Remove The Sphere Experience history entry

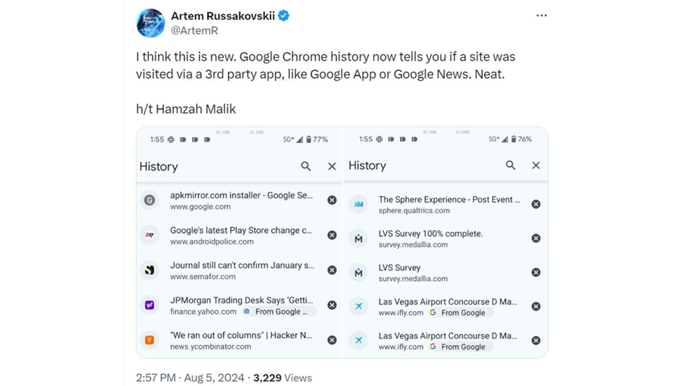coord(536,204)
